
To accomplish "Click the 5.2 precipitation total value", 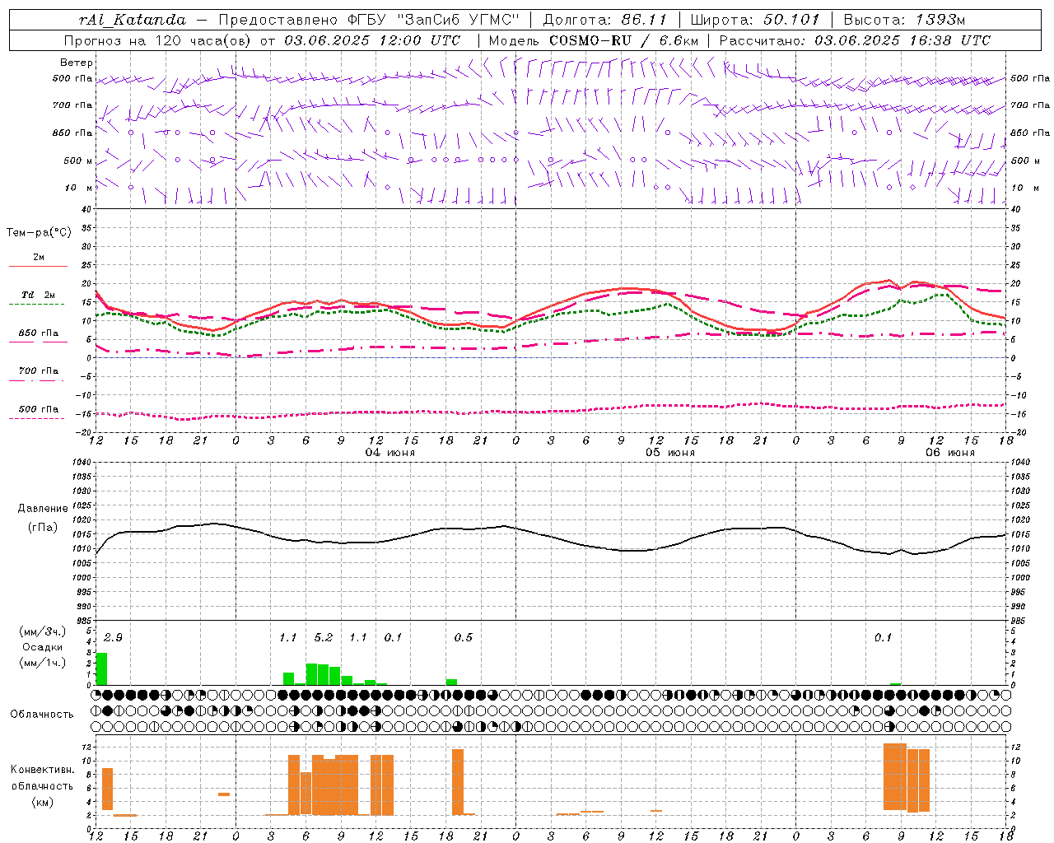I will point(324,637).
